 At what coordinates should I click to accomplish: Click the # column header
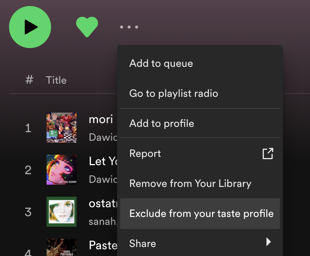(x=29, y=80)
